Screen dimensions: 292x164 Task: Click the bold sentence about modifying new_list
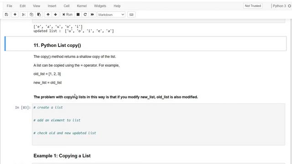115,97
